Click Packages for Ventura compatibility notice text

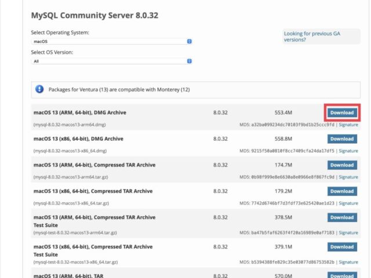pyautogui.click(x=119, y=90)
